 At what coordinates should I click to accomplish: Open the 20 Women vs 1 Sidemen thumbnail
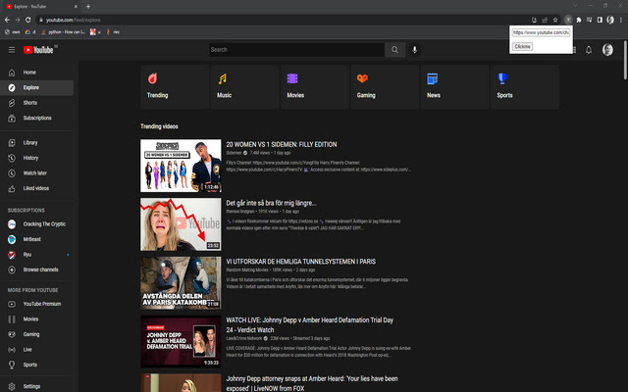pyautogui.click(x=181, y=166)
